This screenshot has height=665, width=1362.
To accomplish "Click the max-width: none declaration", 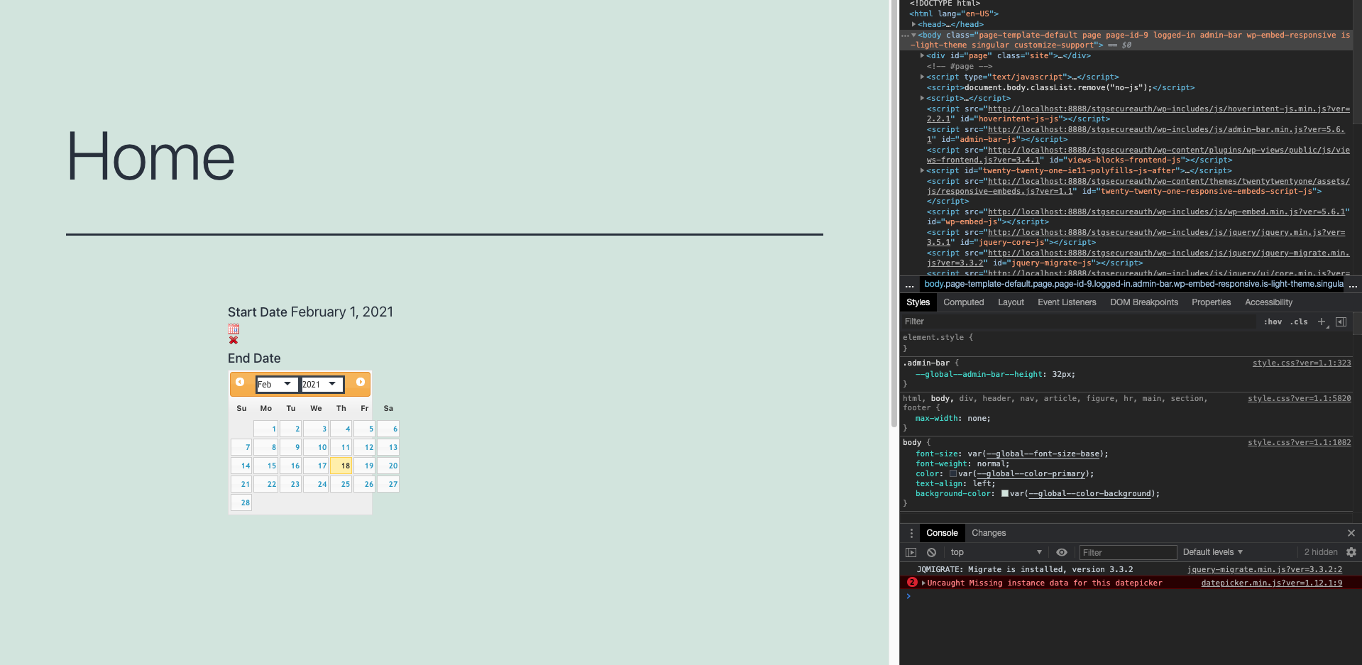I will click(x=952, y=419).
